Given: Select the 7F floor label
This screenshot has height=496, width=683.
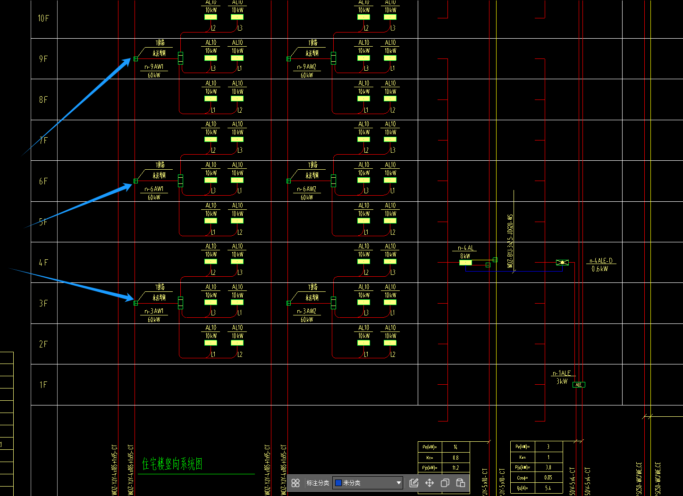Looking at the screenshot, I should point(43,141).
